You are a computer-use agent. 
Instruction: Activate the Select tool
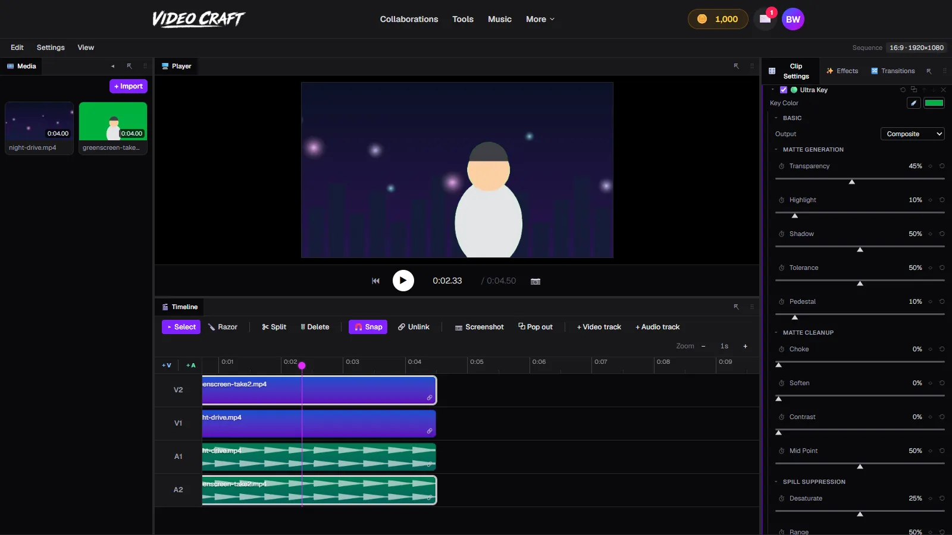181,327
